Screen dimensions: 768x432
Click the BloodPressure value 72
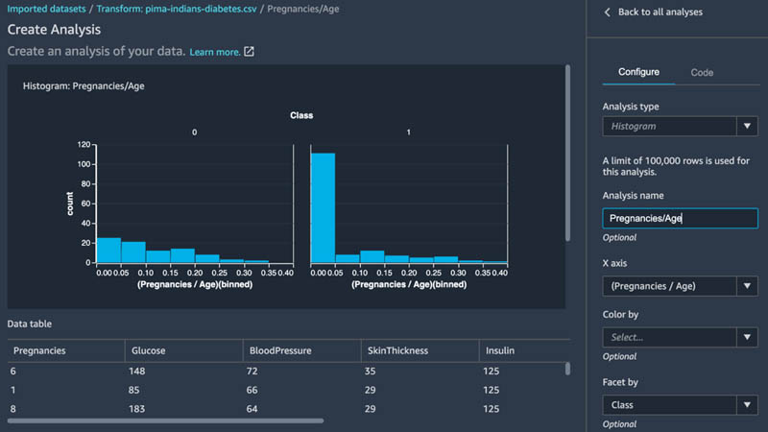[x=252, y=372]
